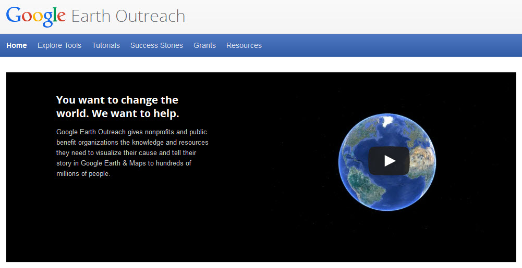This screenshot has width=522, height=268.
Task: Play the Earth globe video
Action: [389, 161]
